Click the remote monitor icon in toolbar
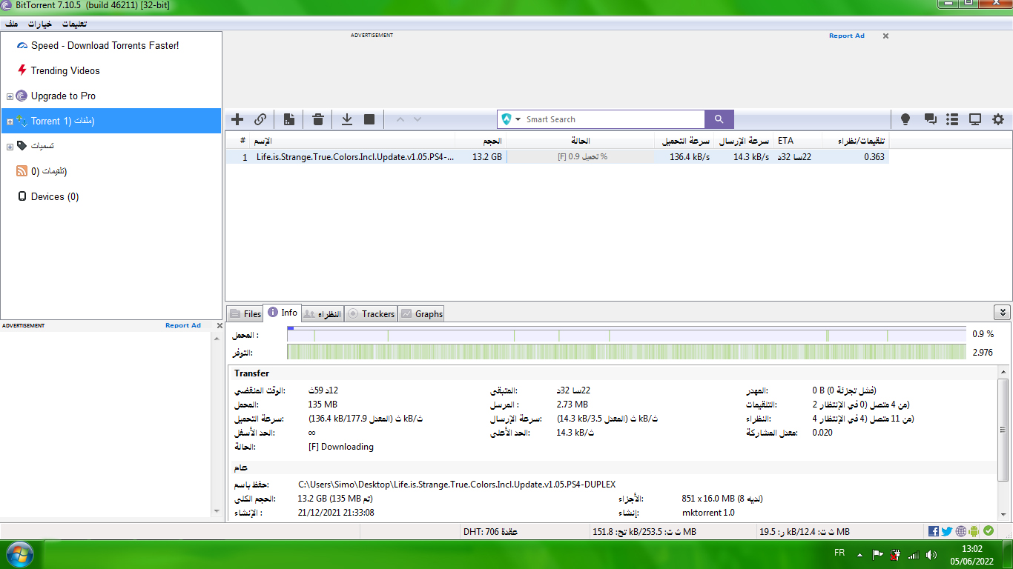This screenshot has width=1013, height=569. (x=975, y=119)
